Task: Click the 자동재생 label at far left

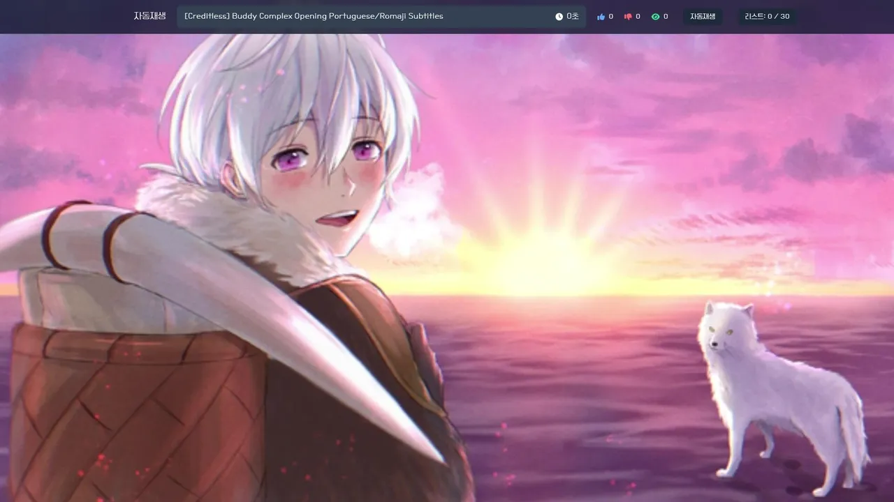Action: tap(149, 16)
